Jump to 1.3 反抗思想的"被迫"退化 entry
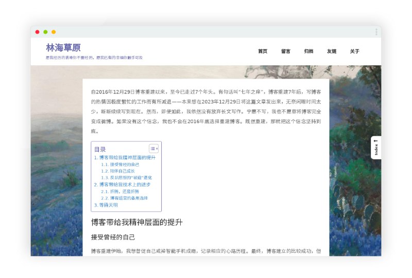Screen dimensions: 412x278 coord(126,178)
